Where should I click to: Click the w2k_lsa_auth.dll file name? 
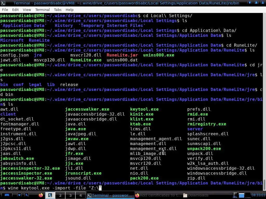[x=208, y=164]
